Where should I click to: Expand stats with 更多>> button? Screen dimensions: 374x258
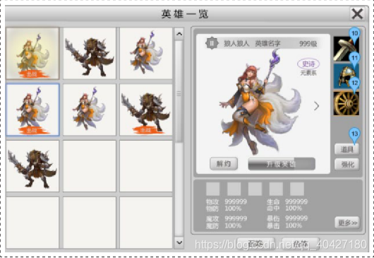click(347, 223)
